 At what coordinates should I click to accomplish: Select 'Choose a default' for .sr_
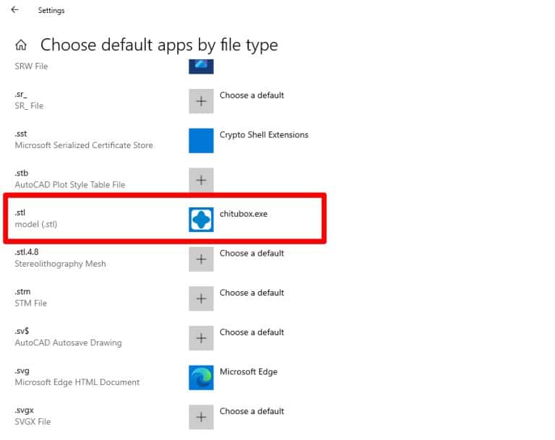tap(251, 95)
